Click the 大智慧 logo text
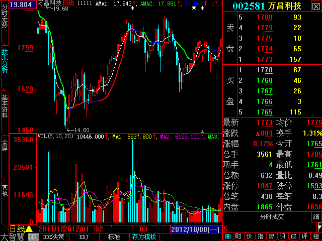The image size is (322, 241). pos(13,237)
